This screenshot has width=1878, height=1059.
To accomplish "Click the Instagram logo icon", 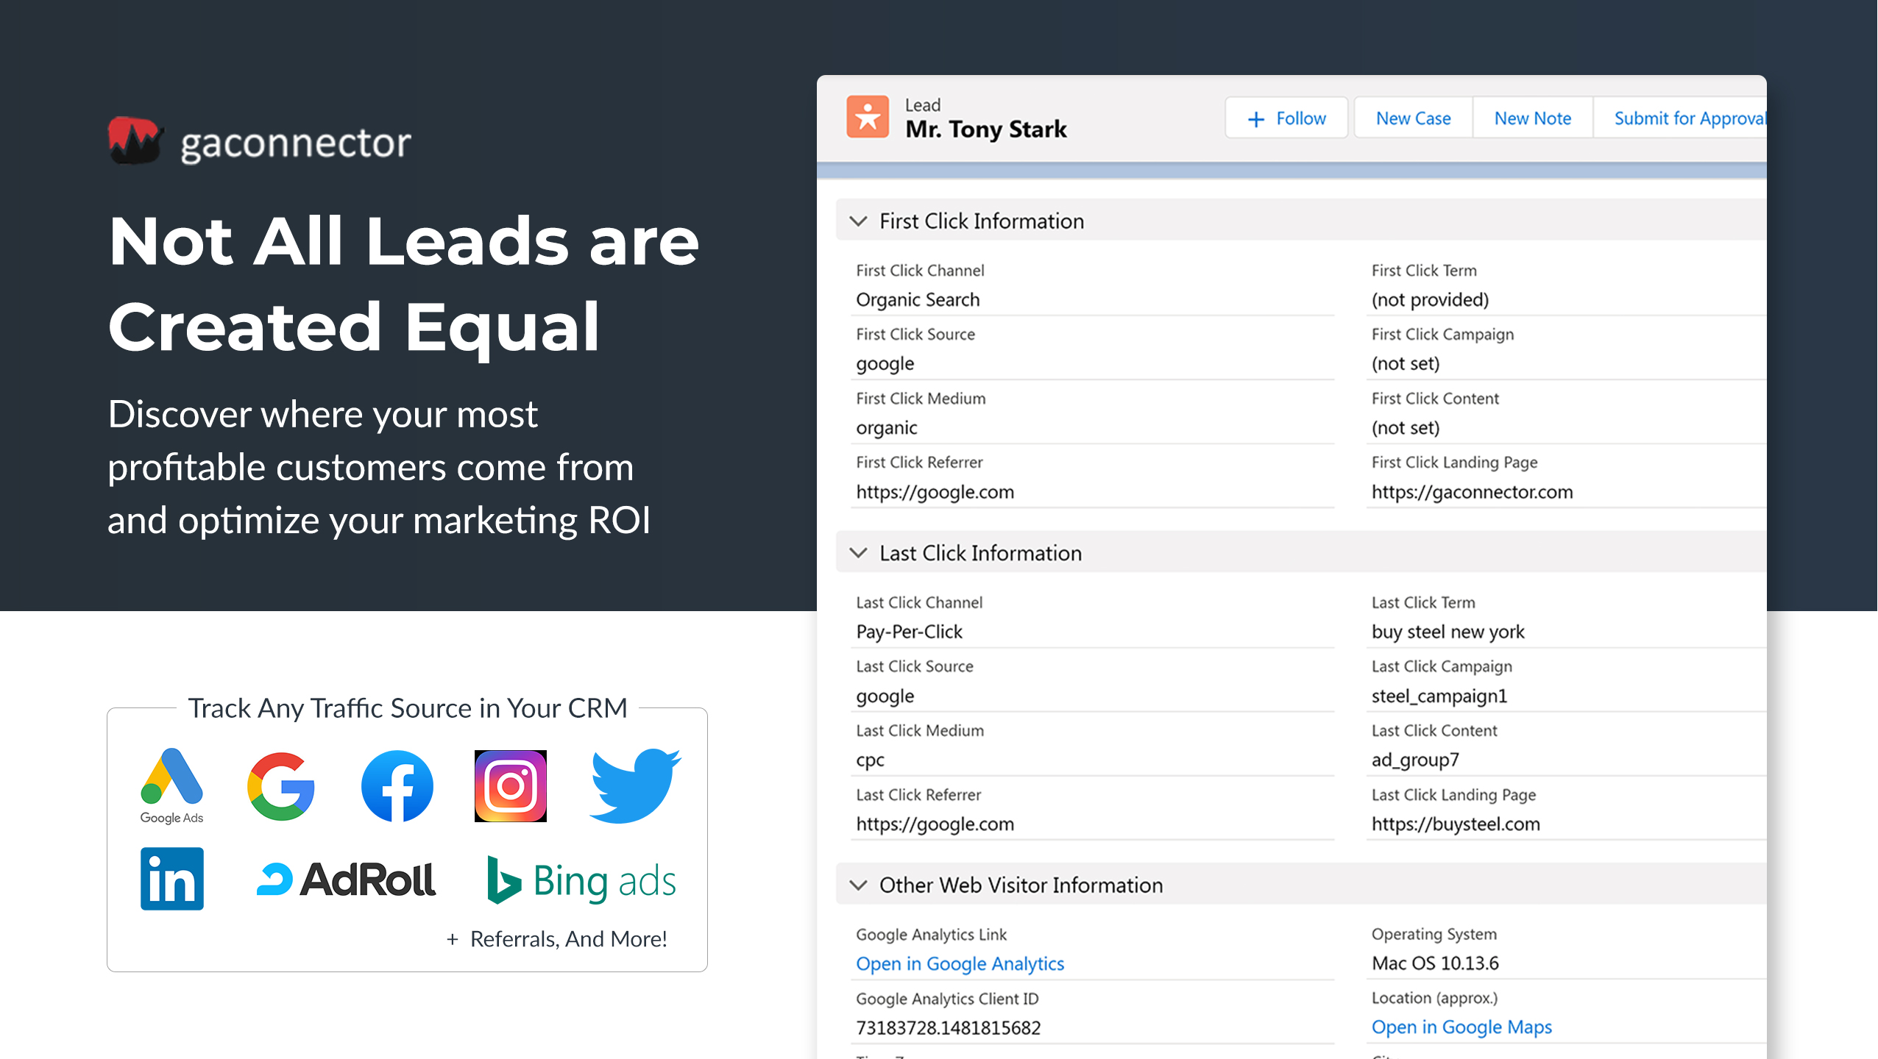I will click(511, 786).
